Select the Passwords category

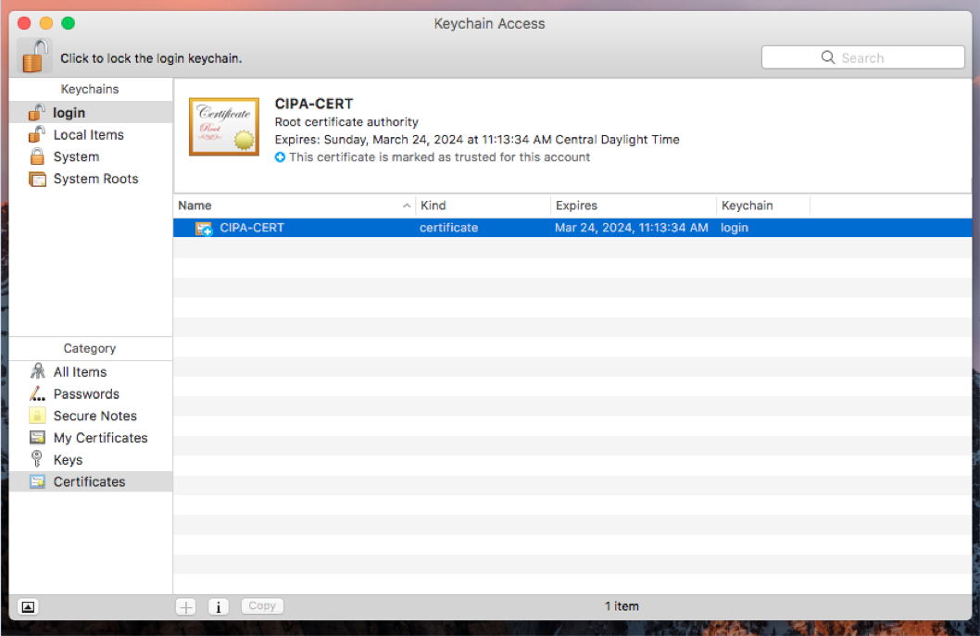[86, 394]
